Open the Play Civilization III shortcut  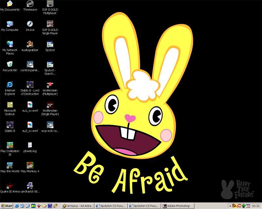pos(10,145)
